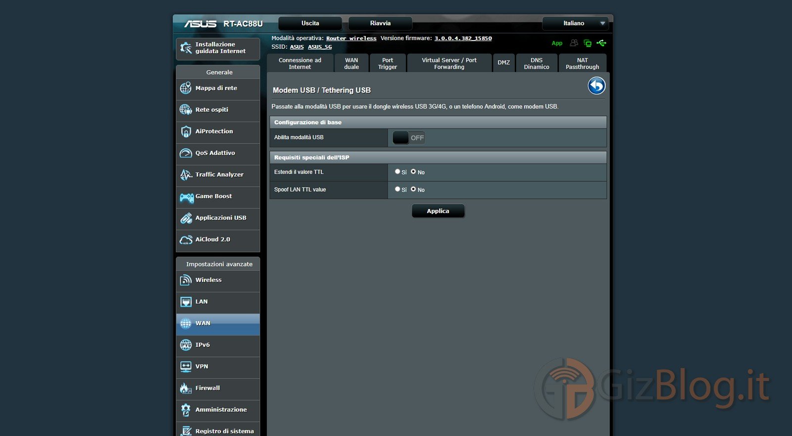Click the VPN monitor icon

tap(186, 367)
